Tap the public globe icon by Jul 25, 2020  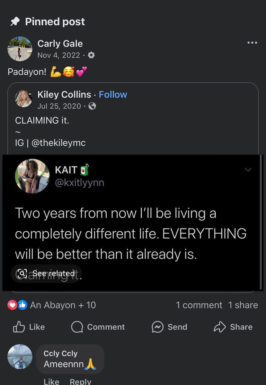(92, 106)
